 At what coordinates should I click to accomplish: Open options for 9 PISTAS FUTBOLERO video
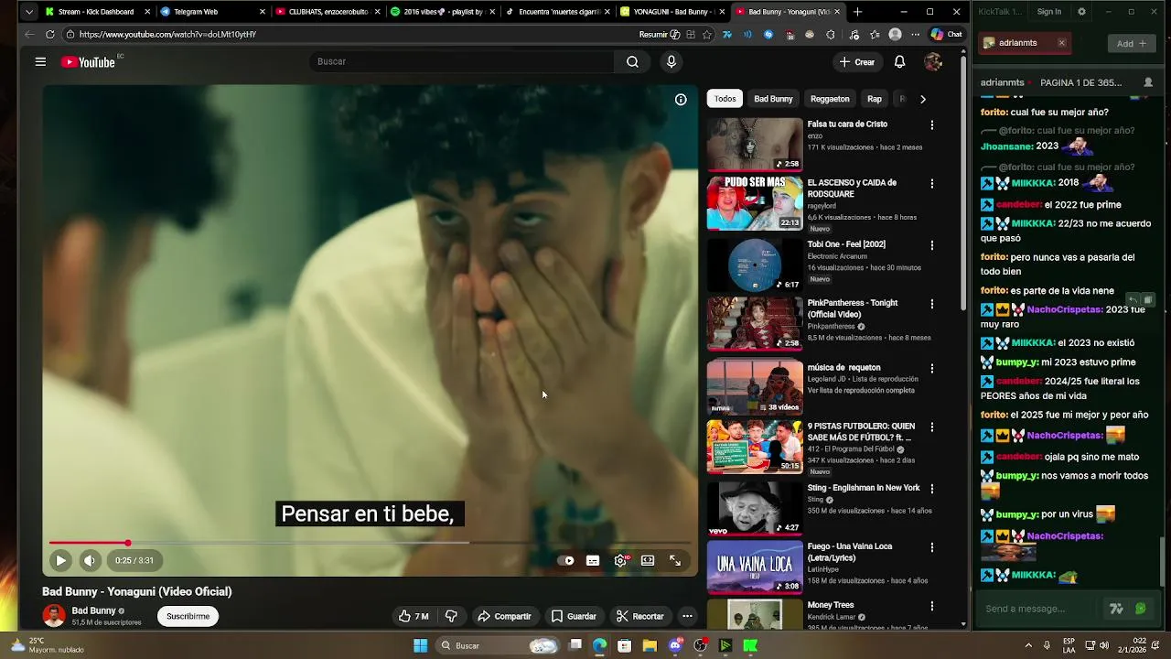932,427
